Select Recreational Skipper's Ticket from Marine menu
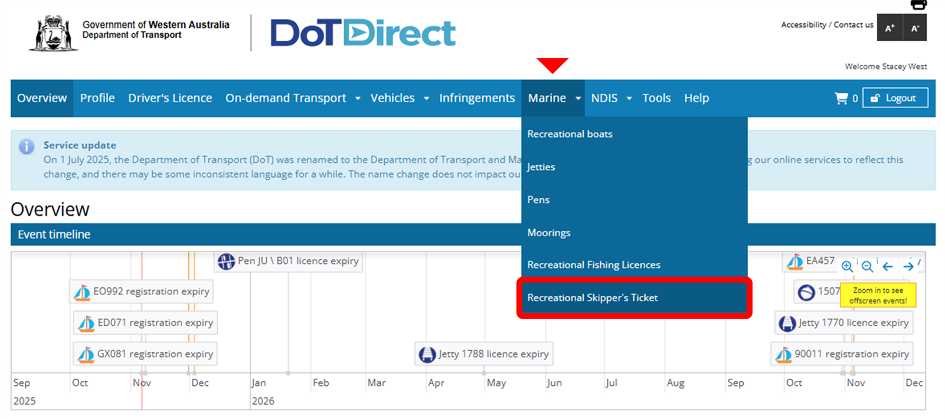Image resolution: width=945 pixels, height=419 pixels. (593, 297)
